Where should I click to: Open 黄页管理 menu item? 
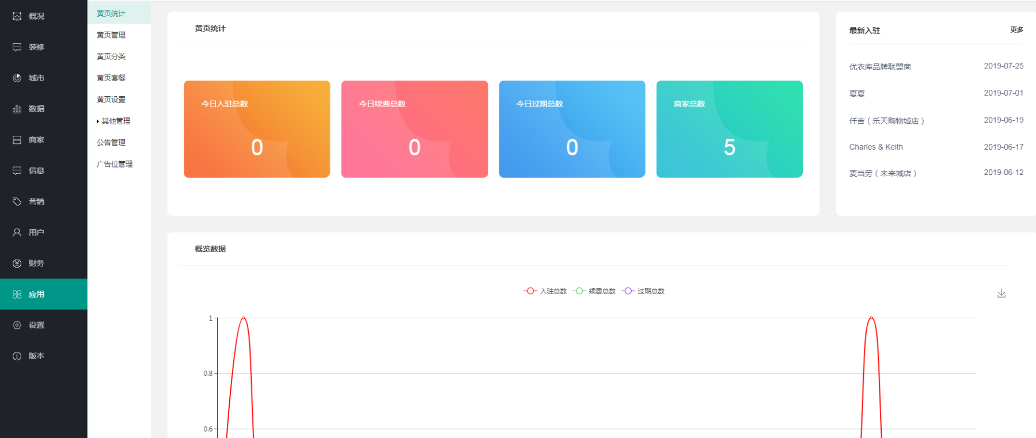(111, 35)
